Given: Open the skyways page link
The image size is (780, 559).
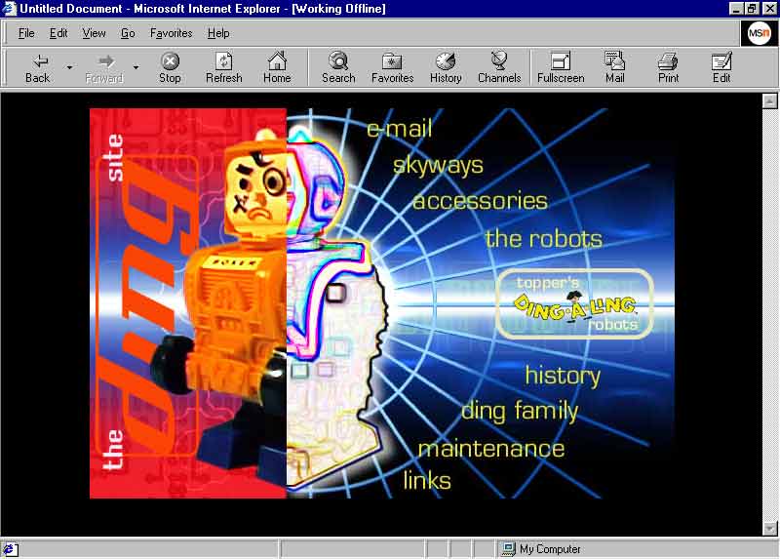Looking at the screenshot, I should (x=438, y=165).
